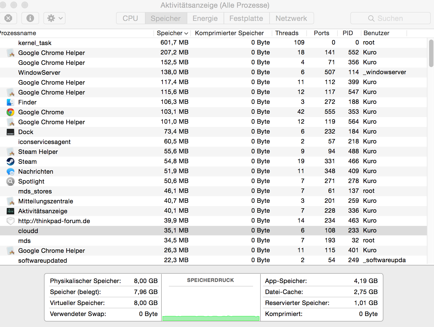This screenshot has width=434, height=327.
Task: Sort by PID column header
Action: [348, 33]
